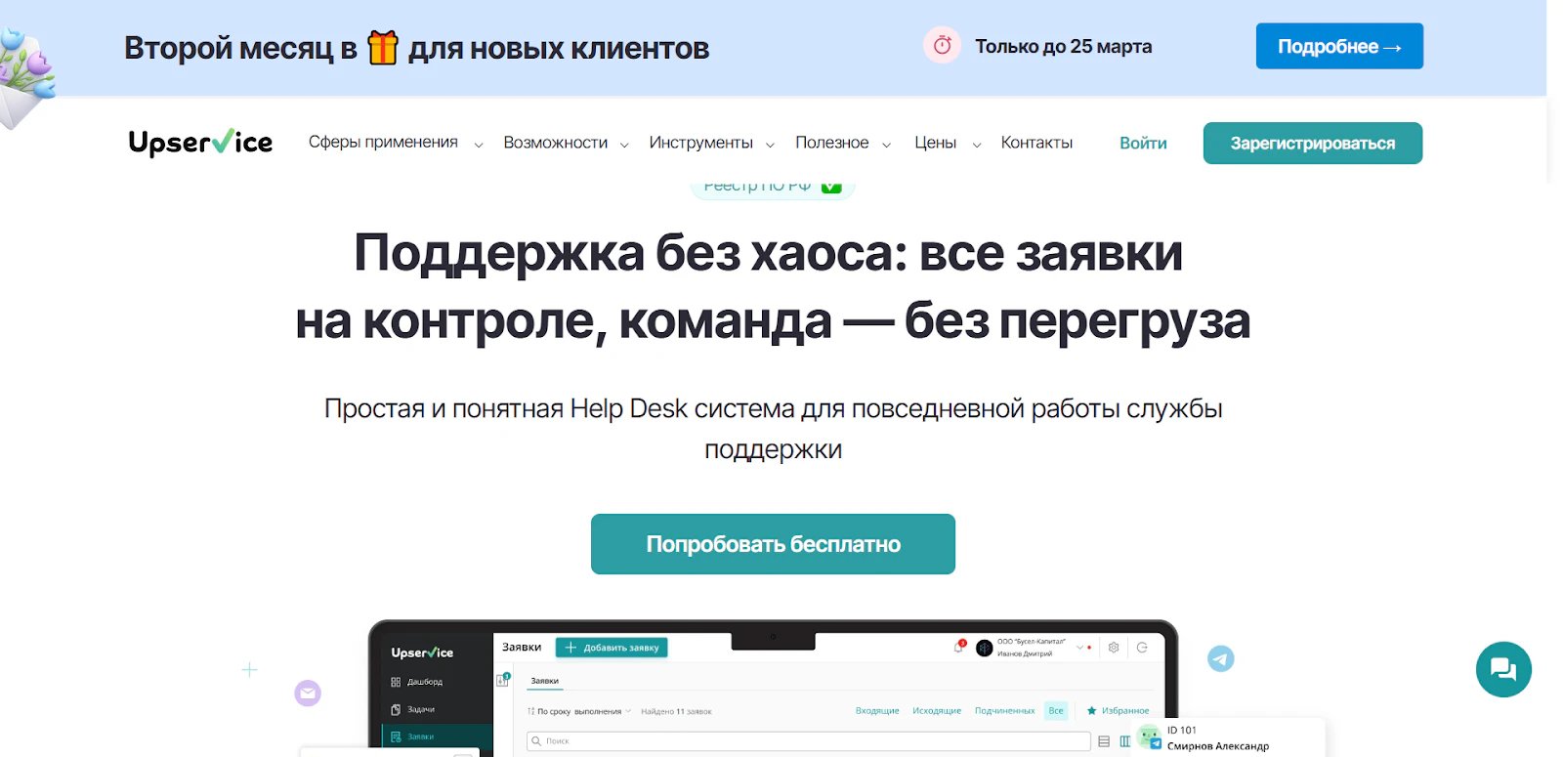Expand the Сферы применения menu
Viewport: 1563px width, 757px height.
coord(396,143)
